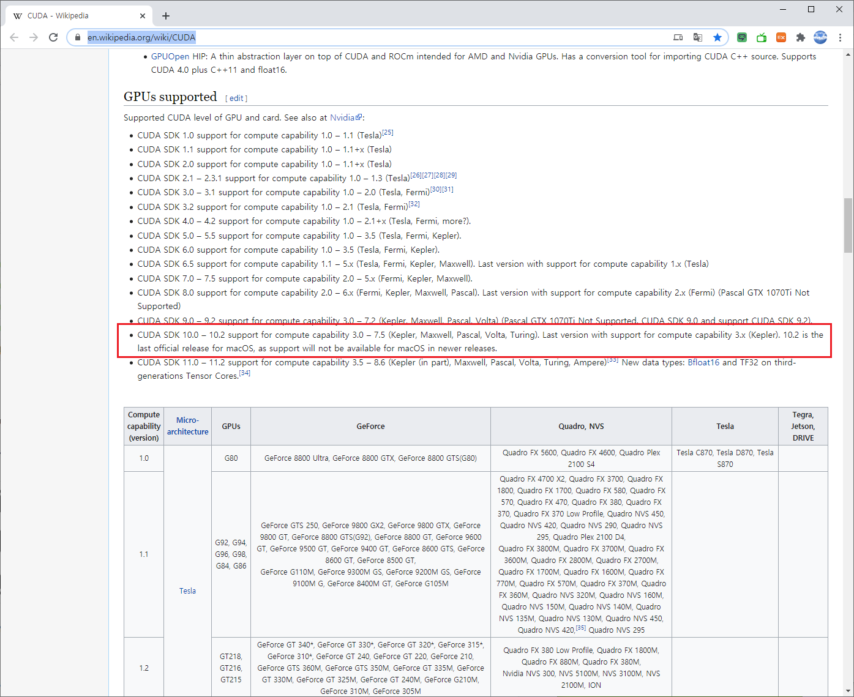This screenshot has width=854, height=697.
Task: View site security lock information
Action: 77,37
